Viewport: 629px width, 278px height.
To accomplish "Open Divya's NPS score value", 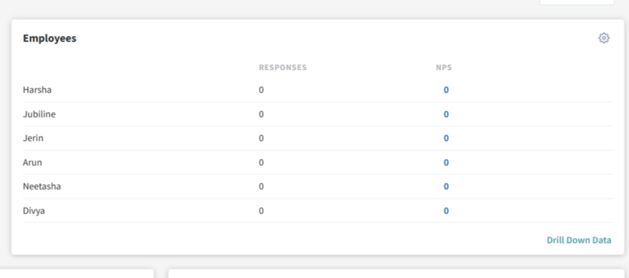I will (x=446, y=211).
